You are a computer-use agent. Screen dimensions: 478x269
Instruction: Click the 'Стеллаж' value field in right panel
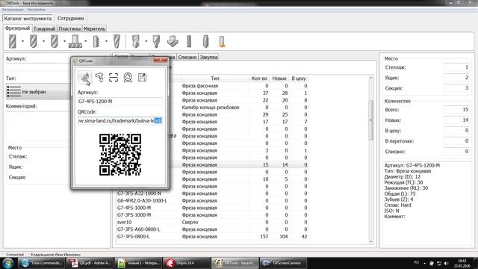point(456,67)
